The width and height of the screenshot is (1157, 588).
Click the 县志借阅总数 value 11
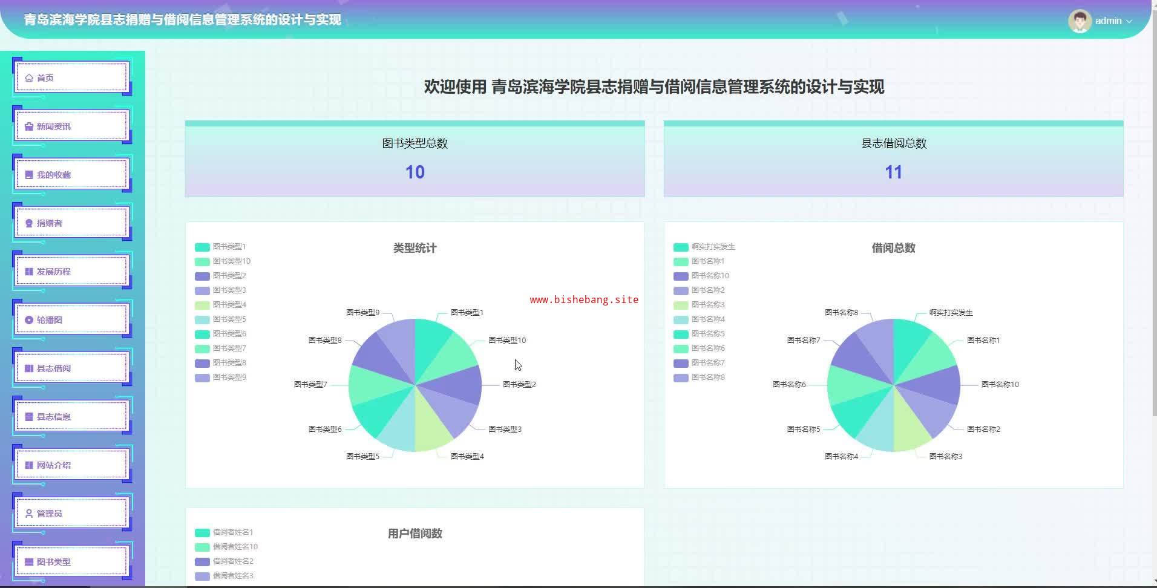click(x=893, y=172)
